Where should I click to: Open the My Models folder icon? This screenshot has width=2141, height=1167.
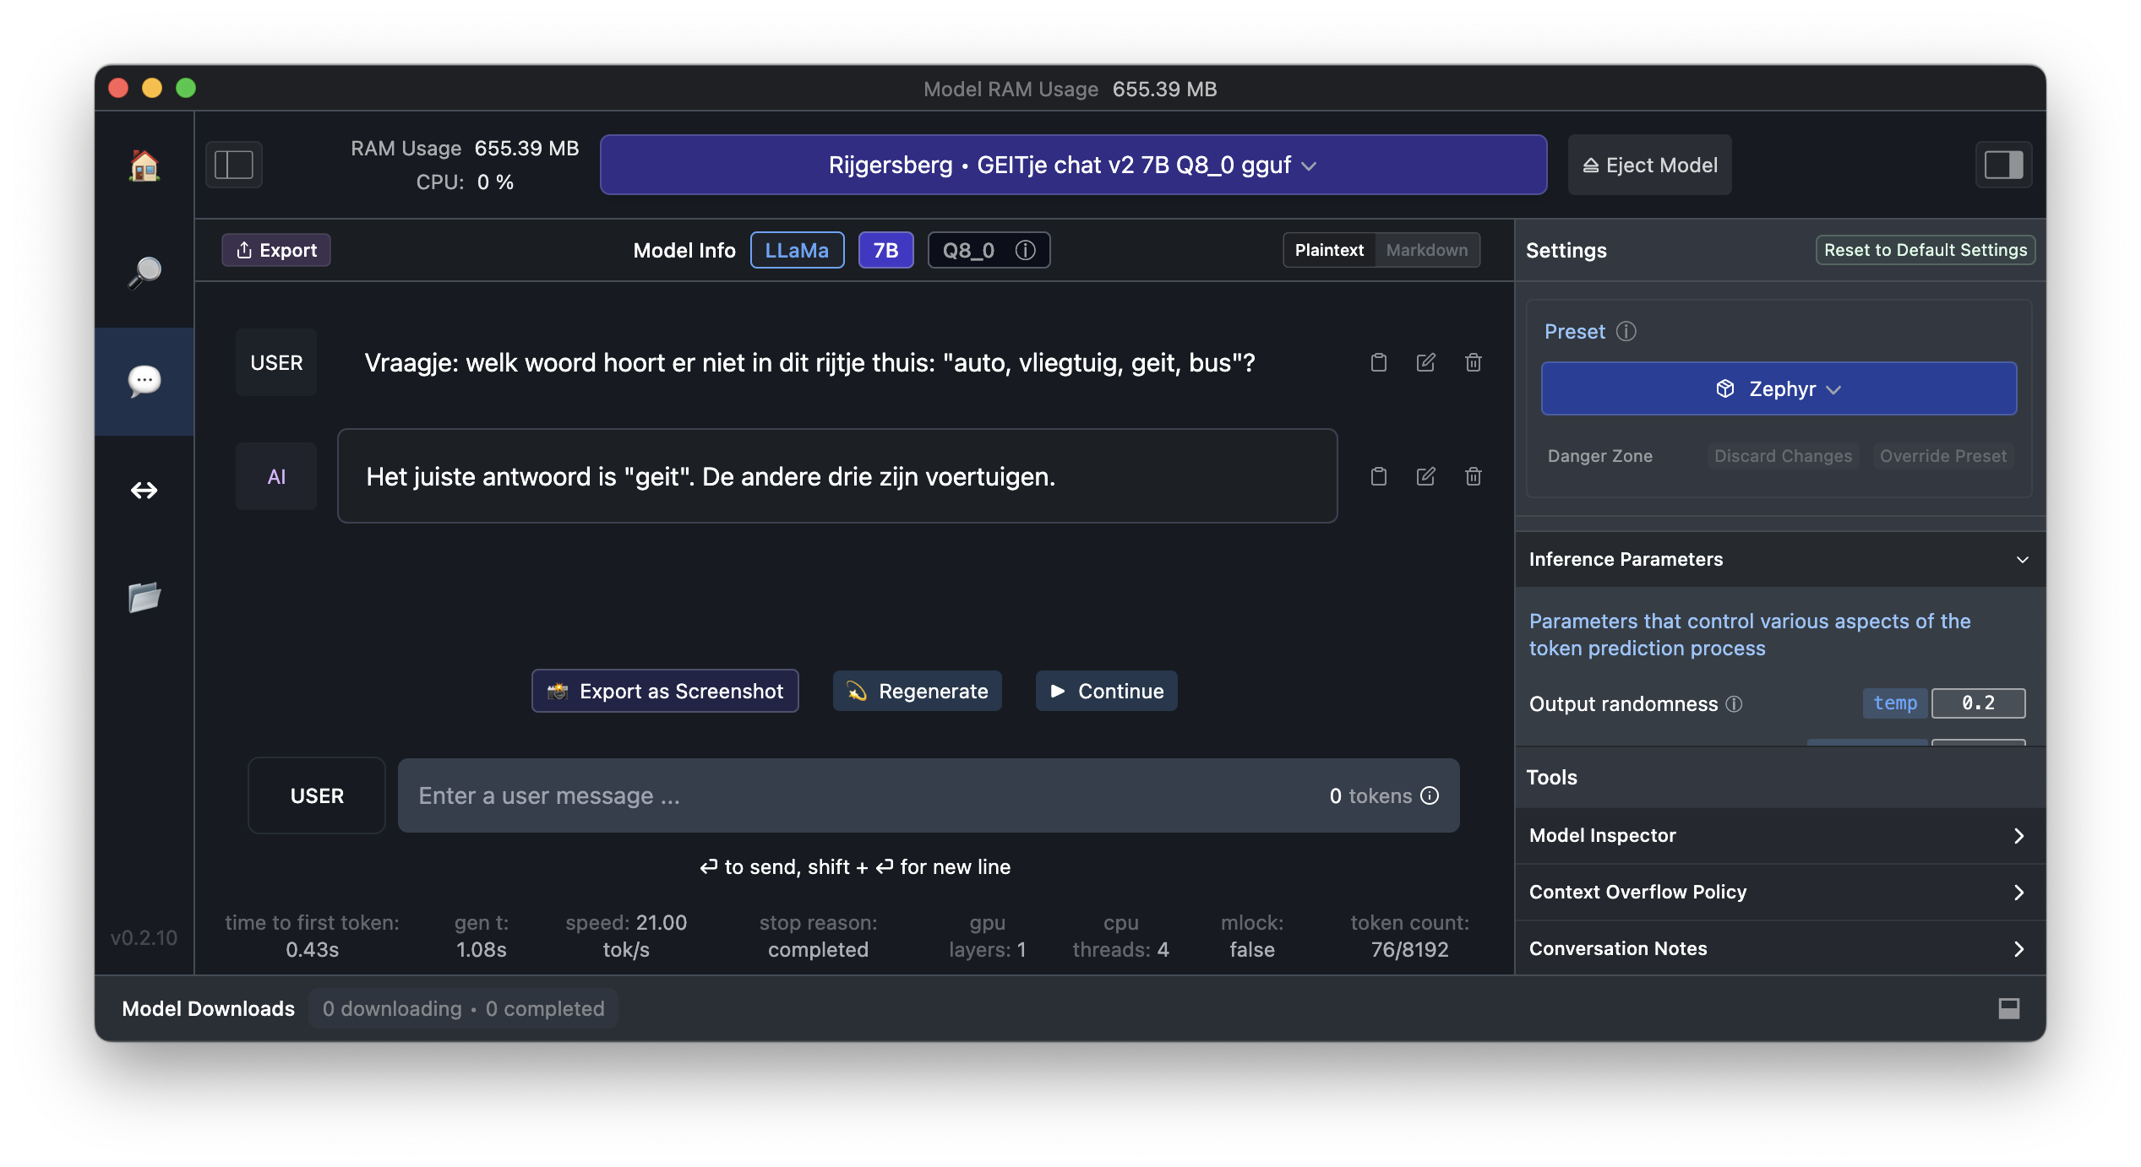pos(144,597)
